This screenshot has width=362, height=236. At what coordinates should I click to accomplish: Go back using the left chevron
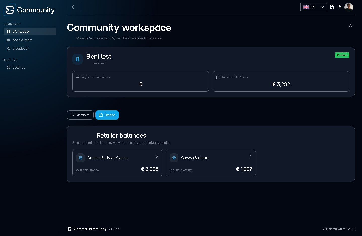[x=73, y=7]
